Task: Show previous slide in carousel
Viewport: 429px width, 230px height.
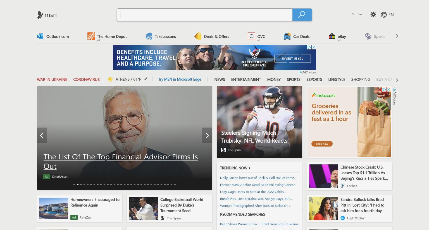Action: pos(42,135)
